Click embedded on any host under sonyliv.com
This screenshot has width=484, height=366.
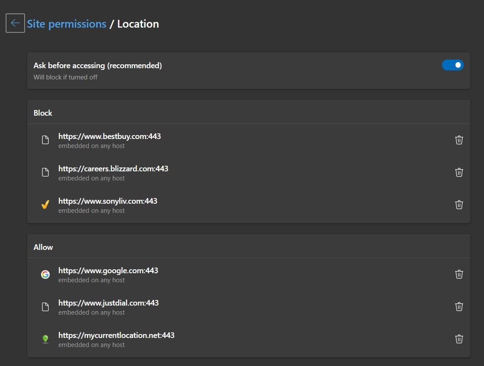pyautogui.click(x=91, y=211)
